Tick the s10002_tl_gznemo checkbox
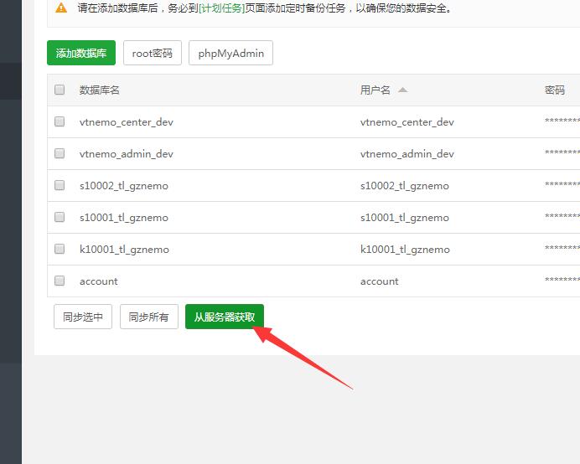This screenshot has height=464, width=580. tap(60, 185)
